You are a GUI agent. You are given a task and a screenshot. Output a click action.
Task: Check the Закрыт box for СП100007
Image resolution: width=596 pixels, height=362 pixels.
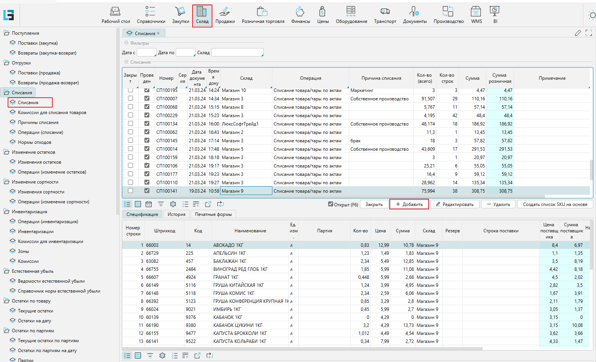130,98
